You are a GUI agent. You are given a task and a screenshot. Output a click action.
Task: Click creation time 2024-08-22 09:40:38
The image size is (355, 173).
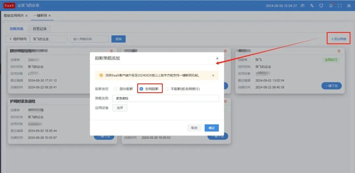click(270, 87)
